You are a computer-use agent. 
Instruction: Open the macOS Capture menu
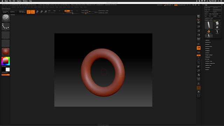click(x=19, y=1)
